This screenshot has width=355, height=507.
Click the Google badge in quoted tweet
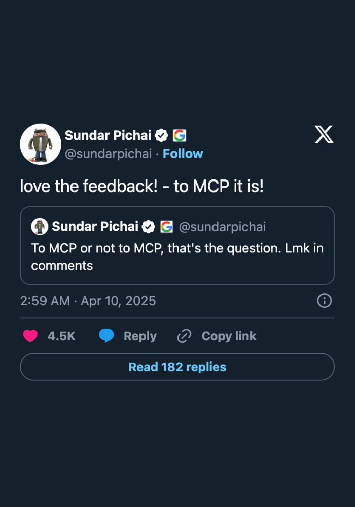[x=167, y=227]
